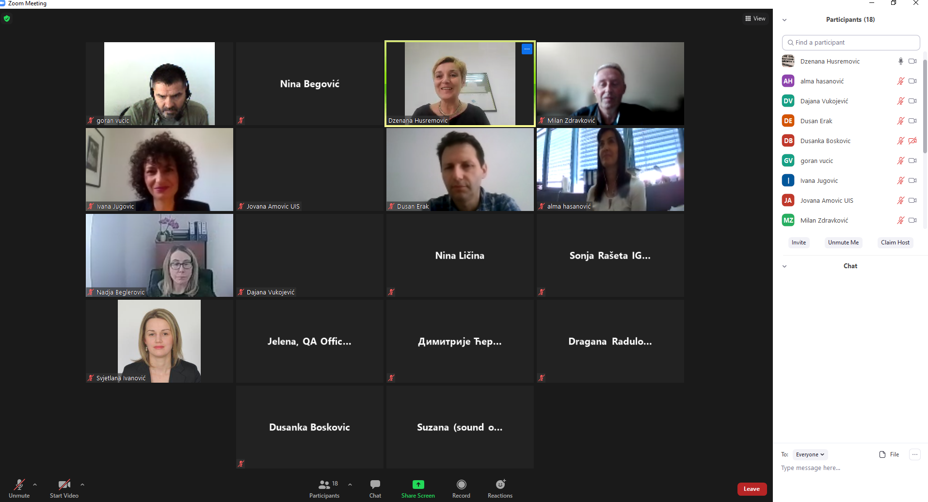Open the Reactions smiley icon

pyautogui.click(x=500, y=484)
